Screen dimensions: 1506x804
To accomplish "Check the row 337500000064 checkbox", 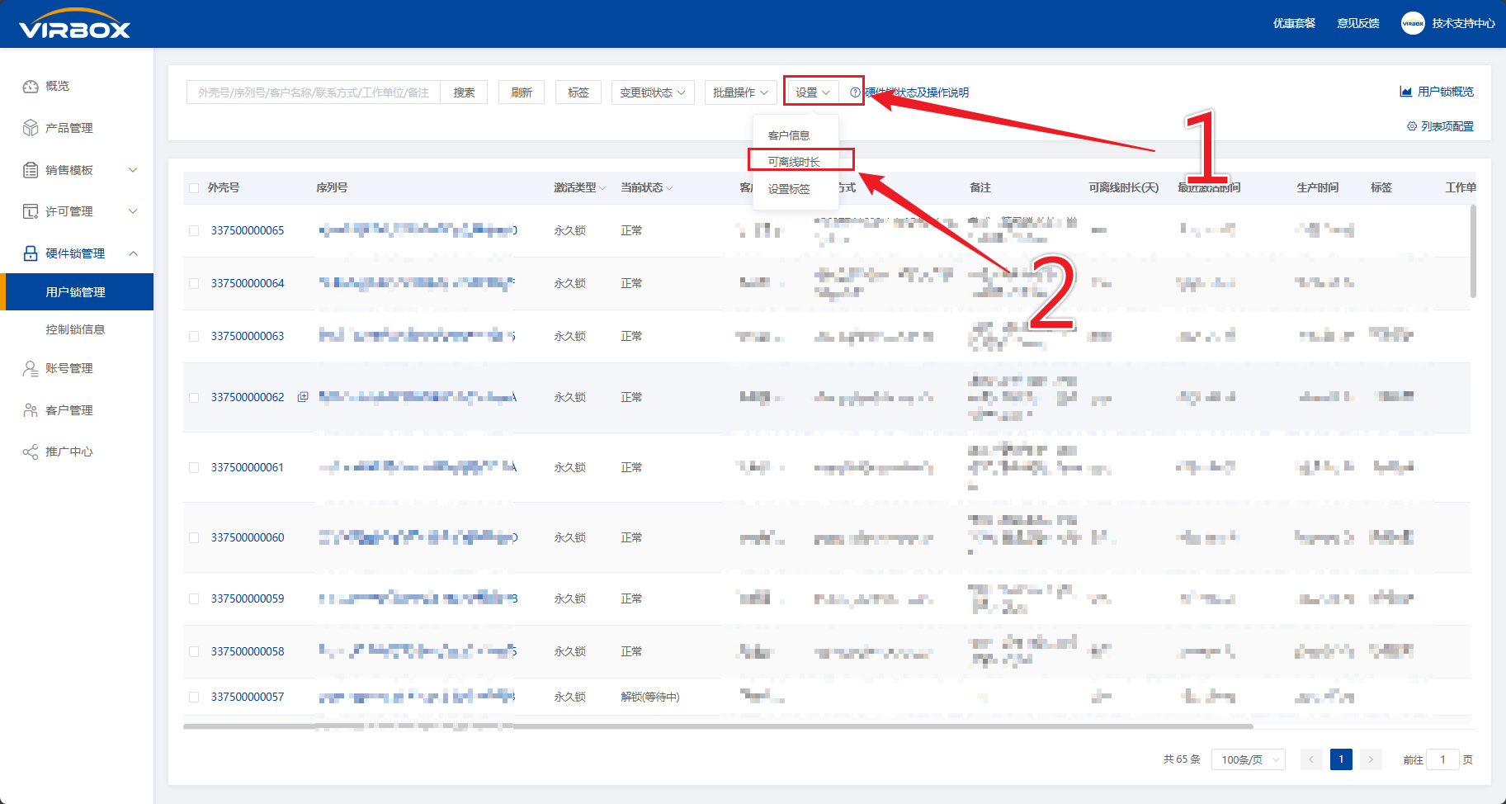I will [x=194, y=284].
